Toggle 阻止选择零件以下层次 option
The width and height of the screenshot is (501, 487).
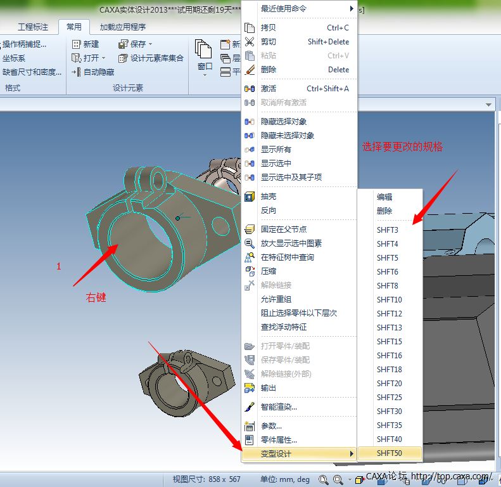(x=298, y=313)
